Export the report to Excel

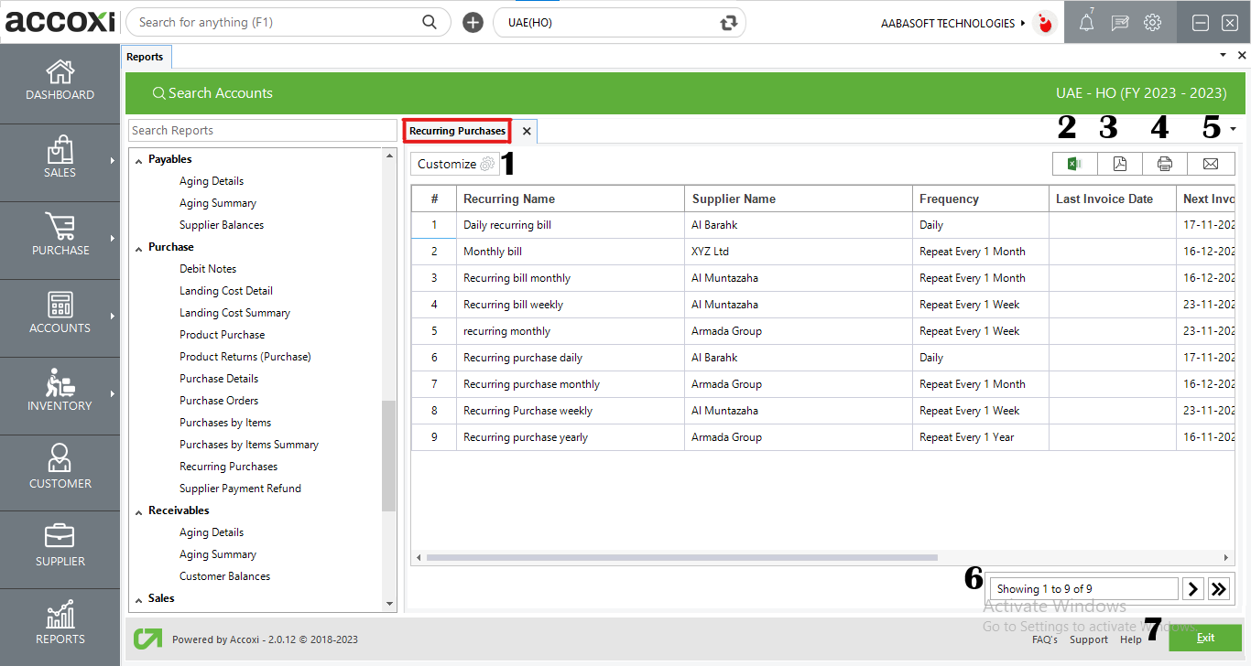1073,163
